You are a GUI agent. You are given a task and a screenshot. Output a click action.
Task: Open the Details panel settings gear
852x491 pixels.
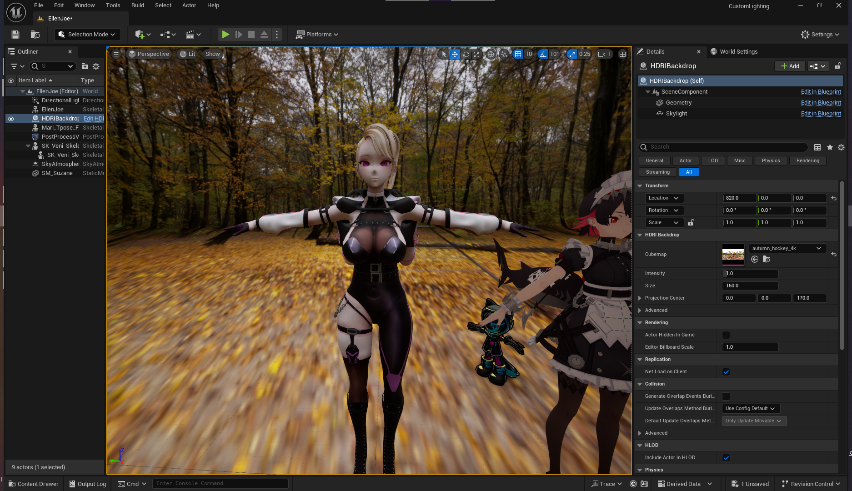pyautogui.click(x=841, y=147)
